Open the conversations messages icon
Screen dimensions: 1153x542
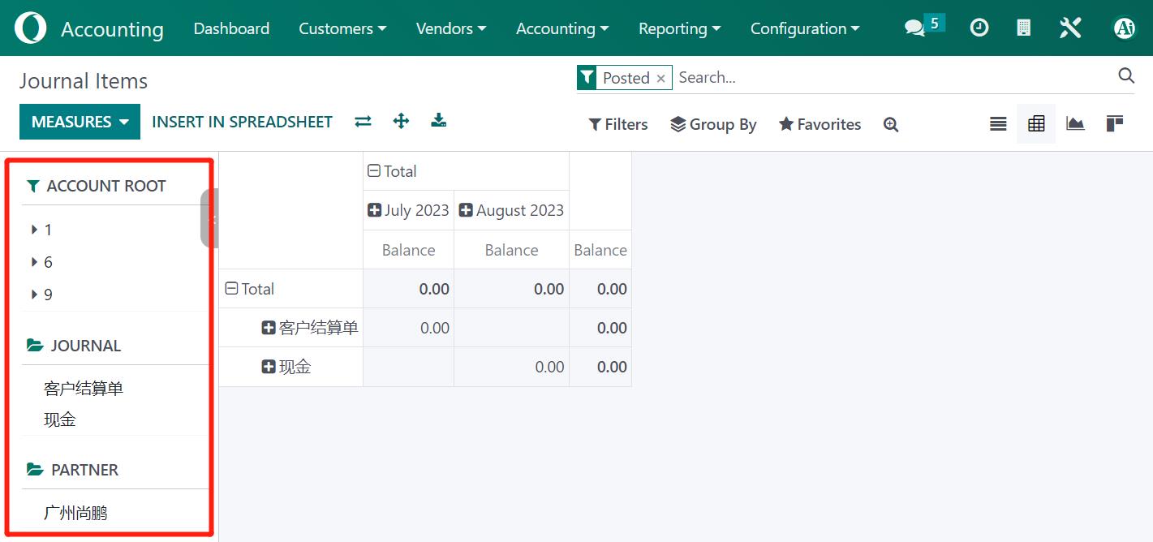click(914, 28)
